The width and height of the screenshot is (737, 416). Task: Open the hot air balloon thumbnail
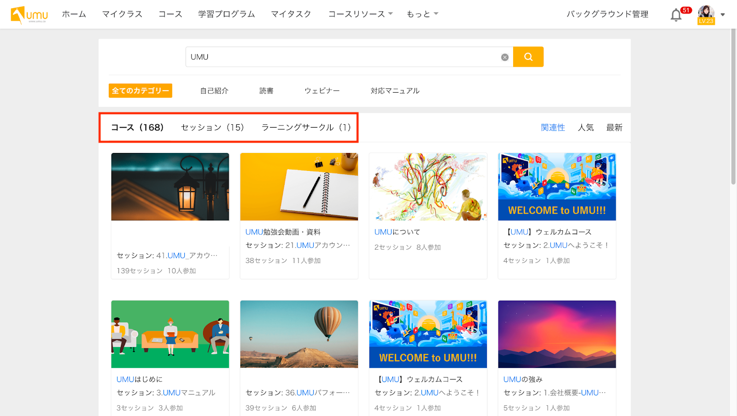299,334
